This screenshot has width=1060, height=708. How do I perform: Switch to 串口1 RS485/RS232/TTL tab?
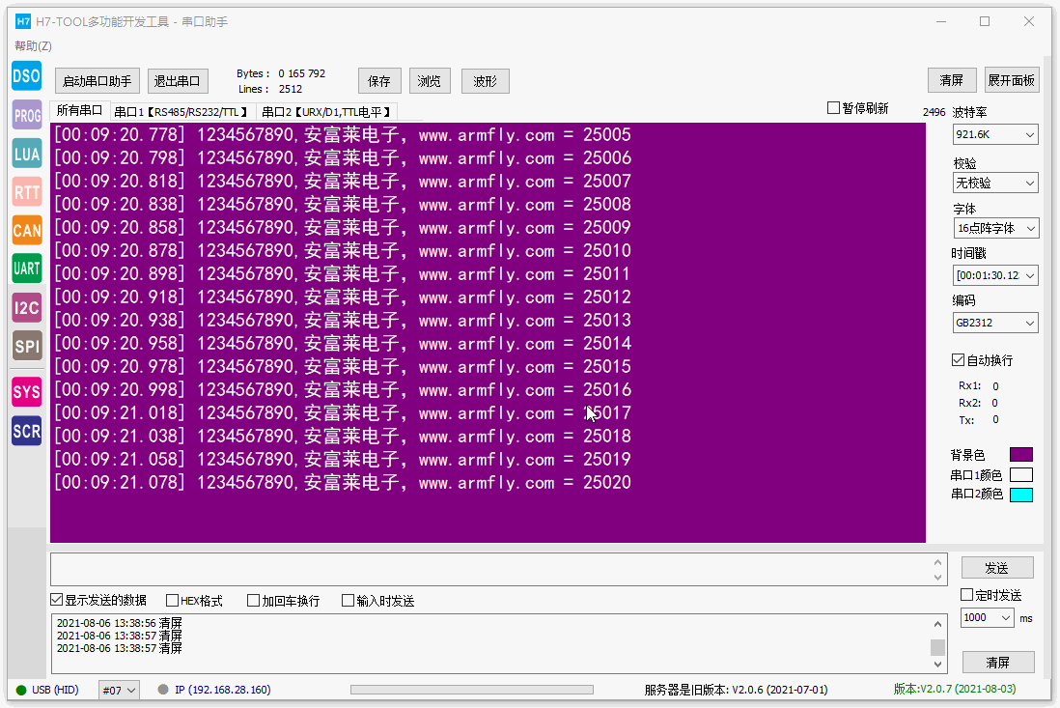(181, 112)
